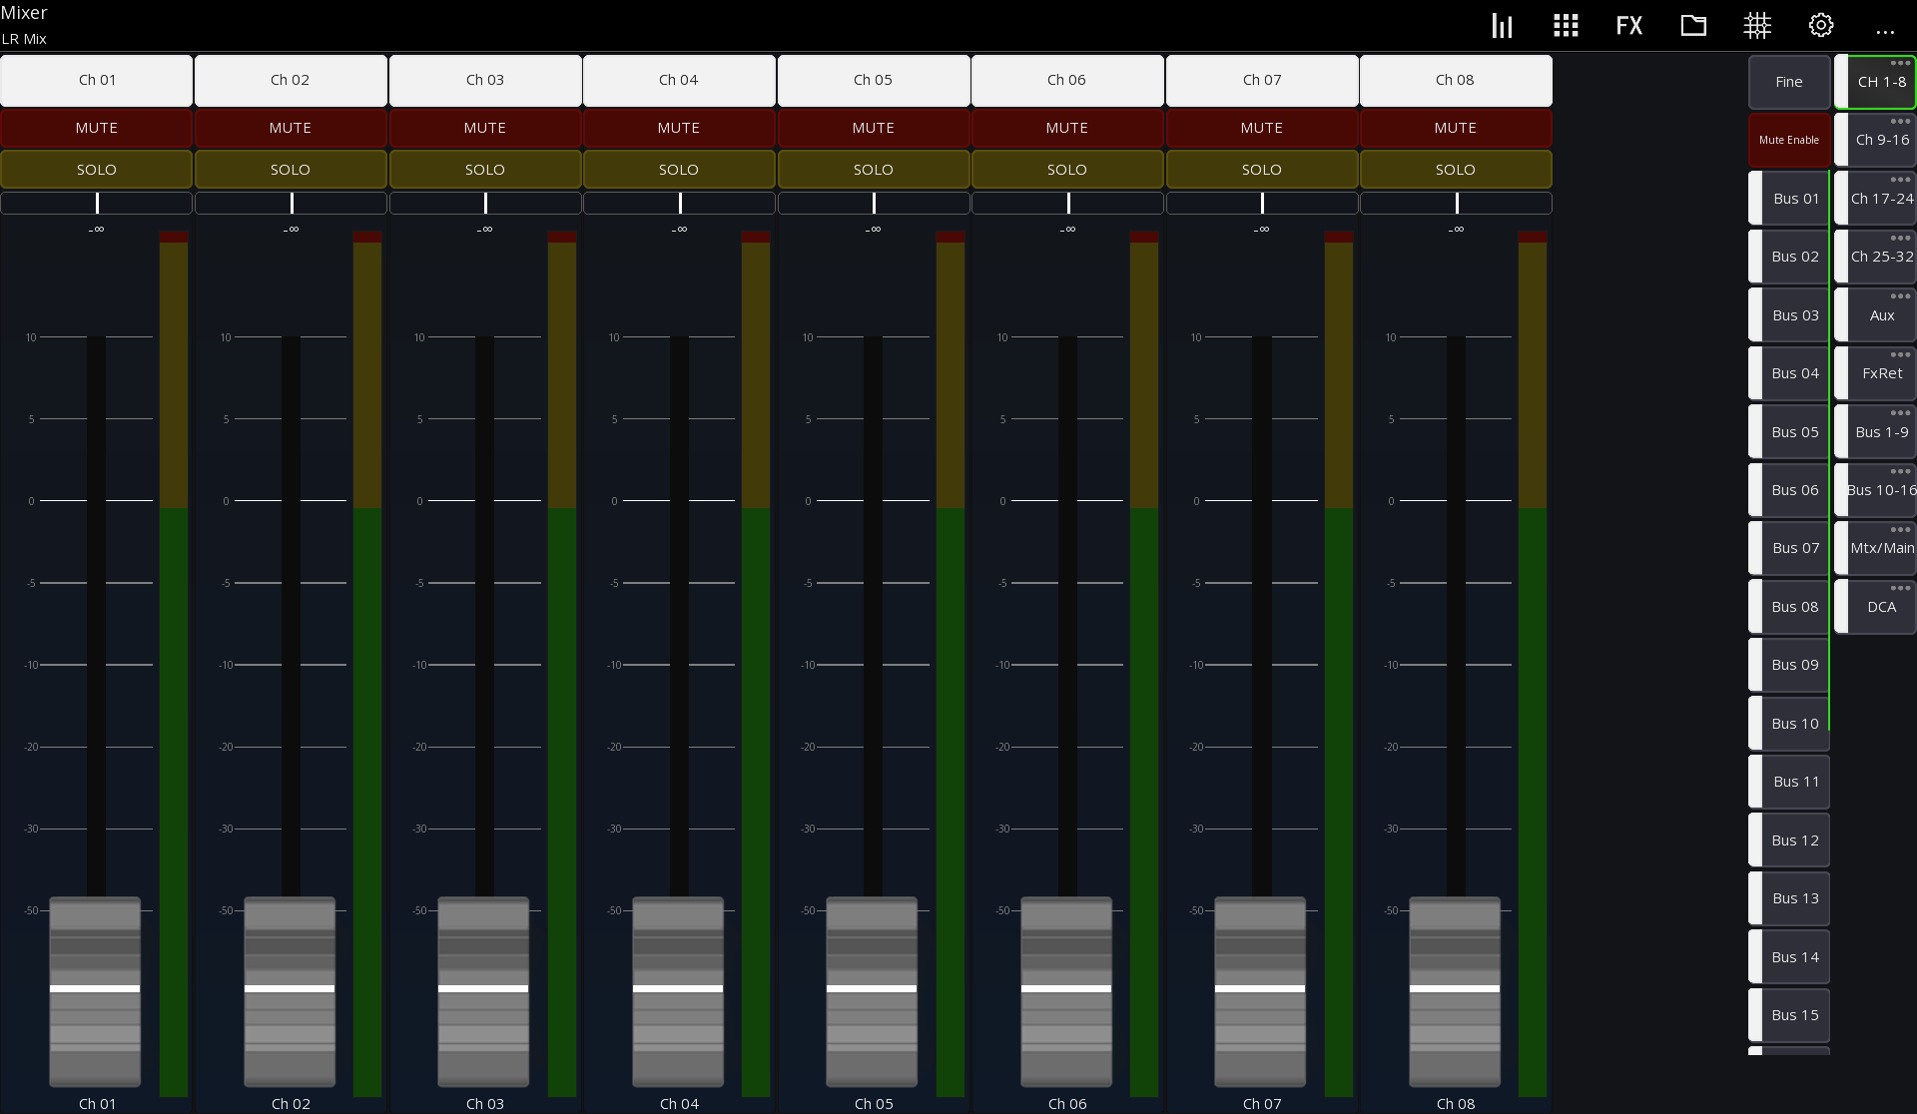The image size is (1917, 1114).
Task: Open the more options ellipsis menu
Action: click(x=1885, y=32)
